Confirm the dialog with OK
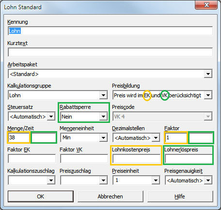221x210 pixels. point(41,196)
